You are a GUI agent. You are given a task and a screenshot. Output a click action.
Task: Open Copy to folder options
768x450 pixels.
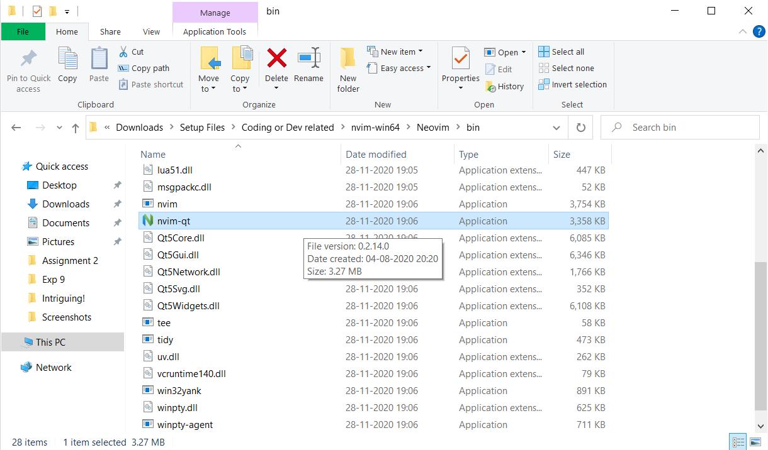240,70
